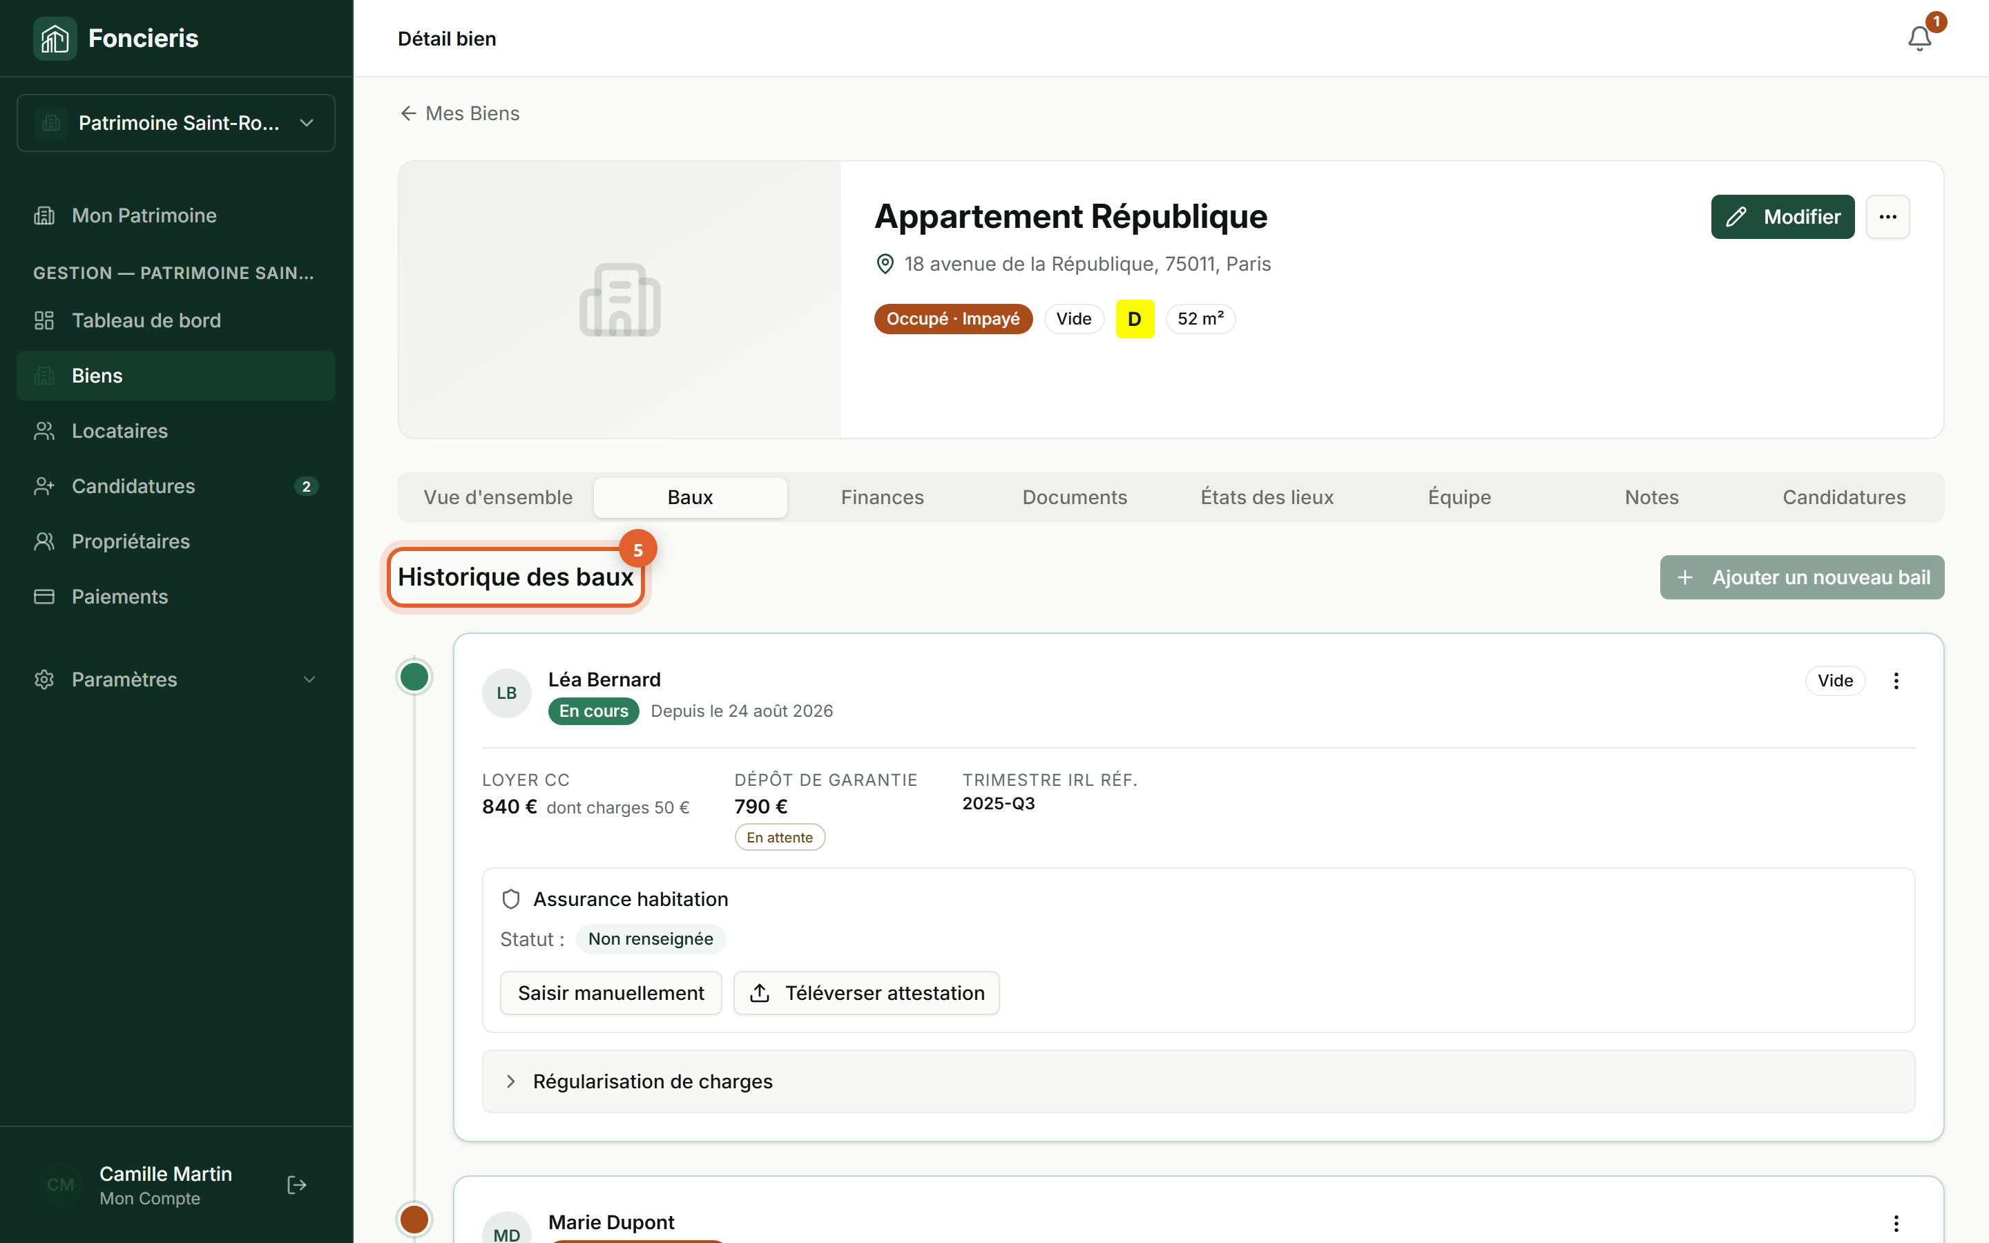Switch to the Vue d'ensemble tab

click(x=498, y=497)
